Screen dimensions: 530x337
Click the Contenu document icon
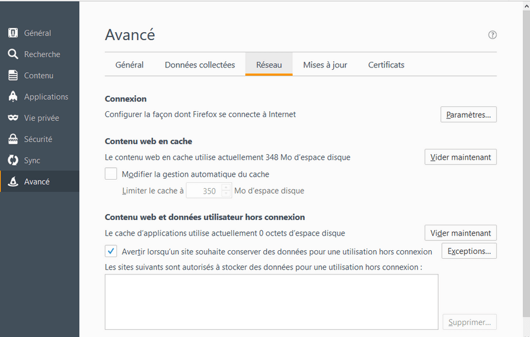pos(13,75)
